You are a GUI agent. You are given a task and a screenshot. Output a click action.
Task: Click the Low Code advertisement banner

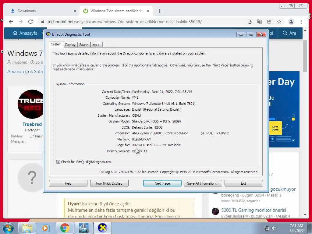[x=284, y=109]
